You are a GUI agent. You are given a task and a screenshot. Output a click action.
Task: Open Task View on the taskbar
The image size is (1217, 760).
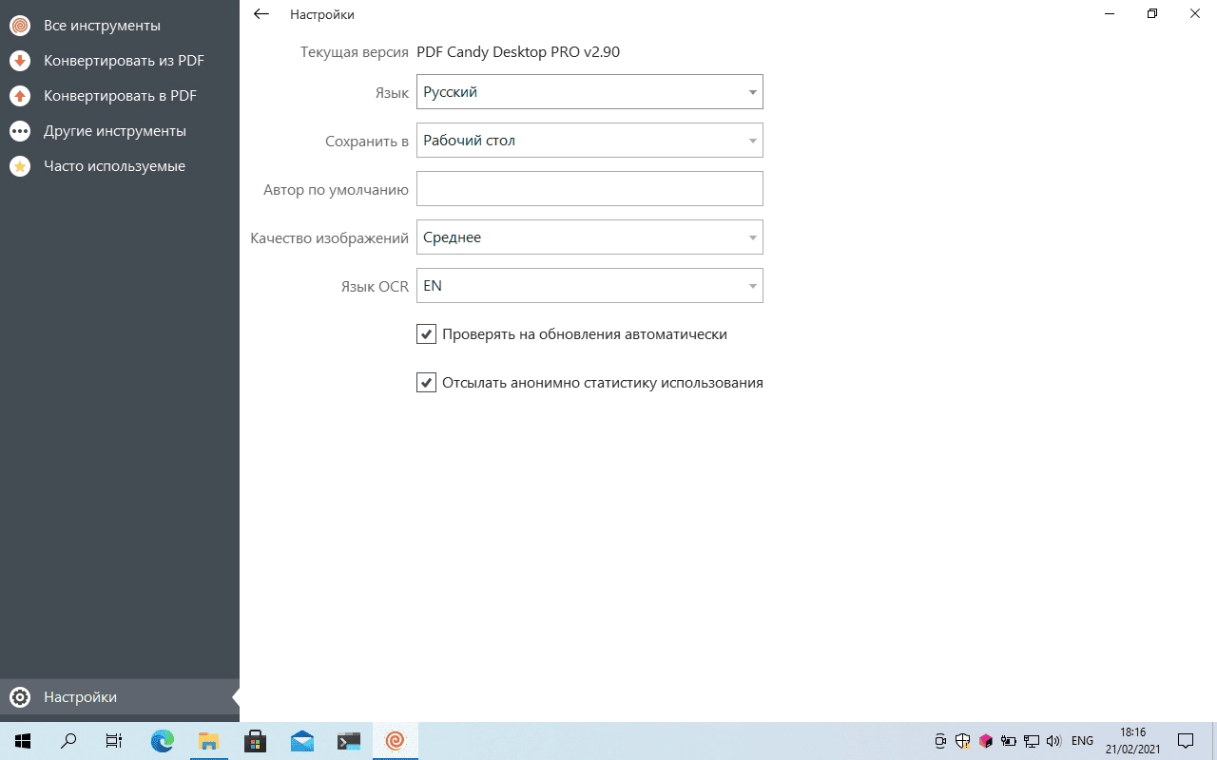coord(114,741)
